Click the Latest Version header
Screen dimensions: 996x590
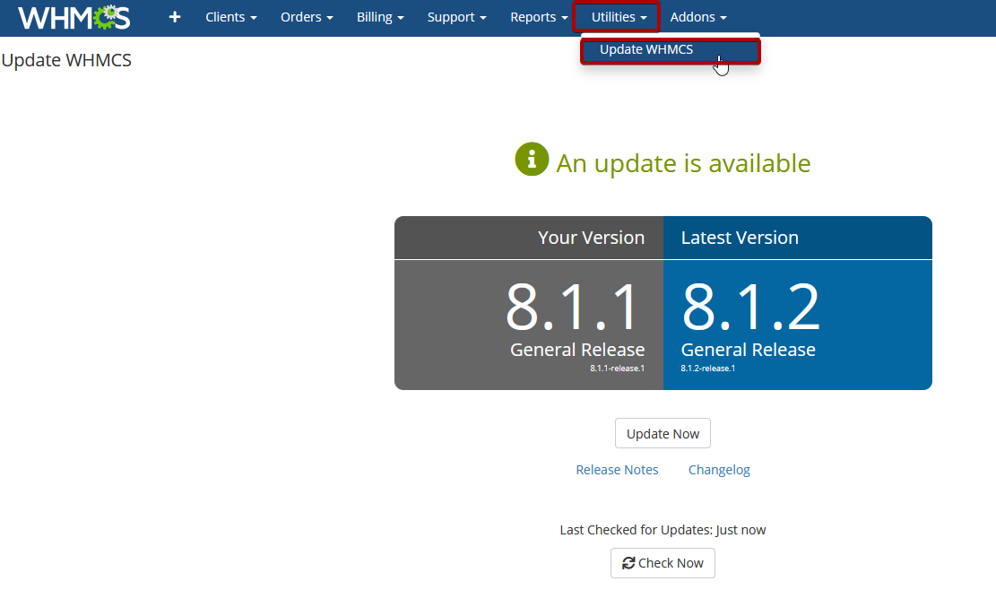click(740, 238)
